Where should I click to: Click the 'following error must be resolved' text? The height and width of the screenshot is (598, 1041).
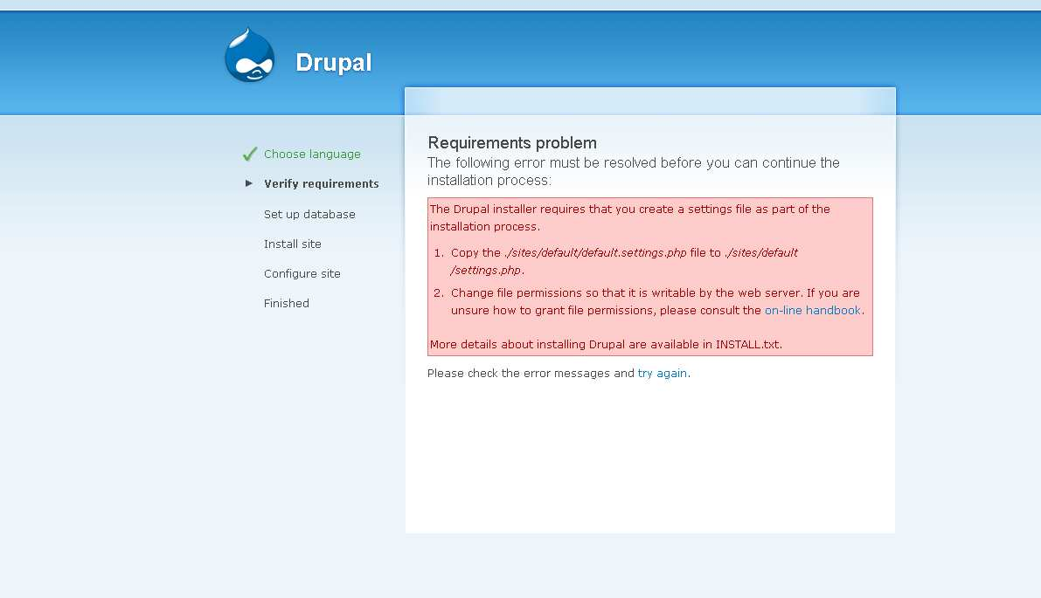point(634,171)
